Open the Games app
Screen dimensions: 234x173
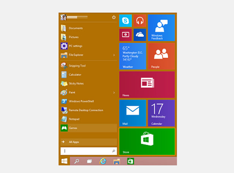pyautogui.click(x=88, y=128)
